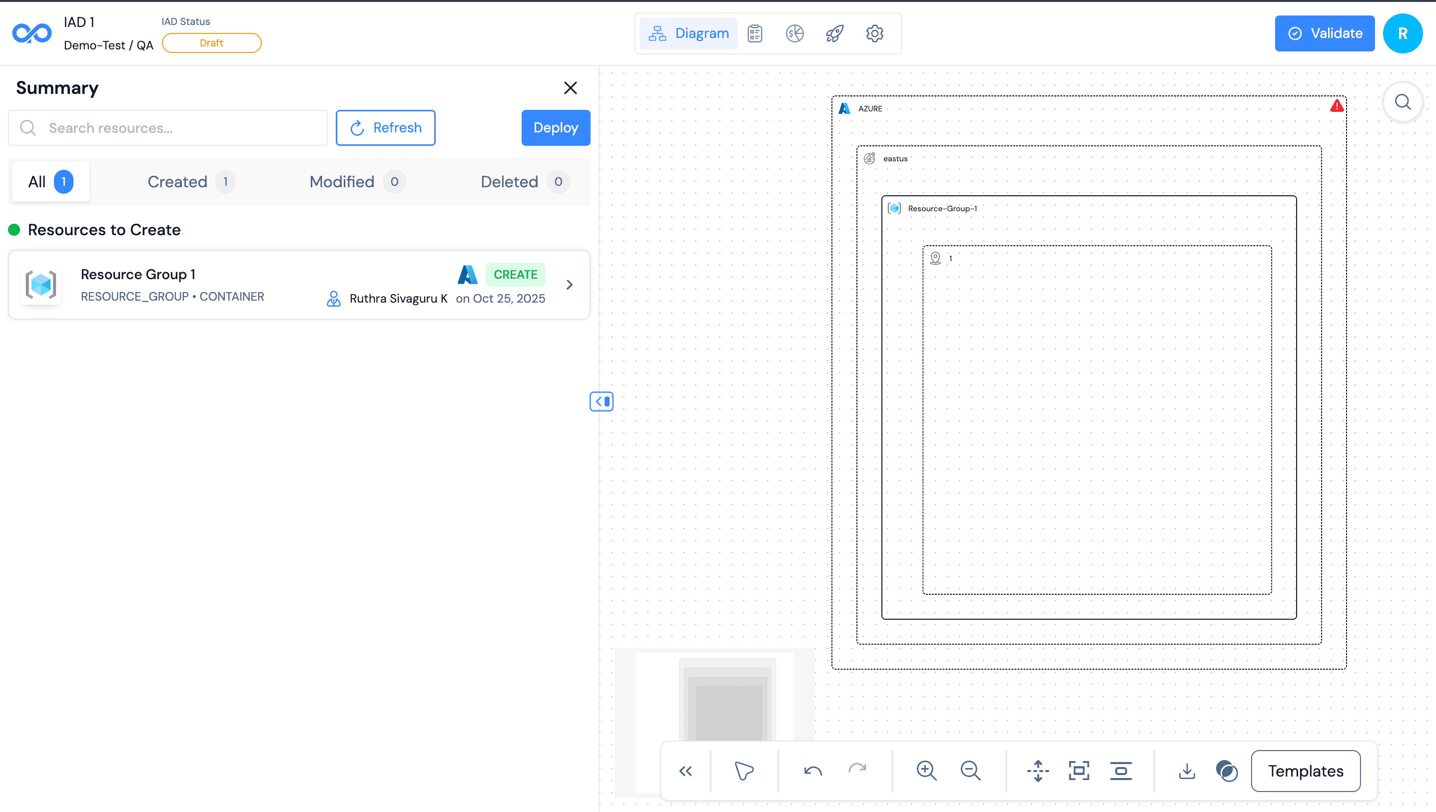This screenshot has height=812, width=1436.
Task: Click the Deploy button
Action: pos(556,128)
